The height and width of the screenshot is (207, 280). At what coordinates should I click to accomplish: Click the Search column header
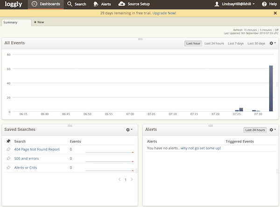click(x=20, y=142)
